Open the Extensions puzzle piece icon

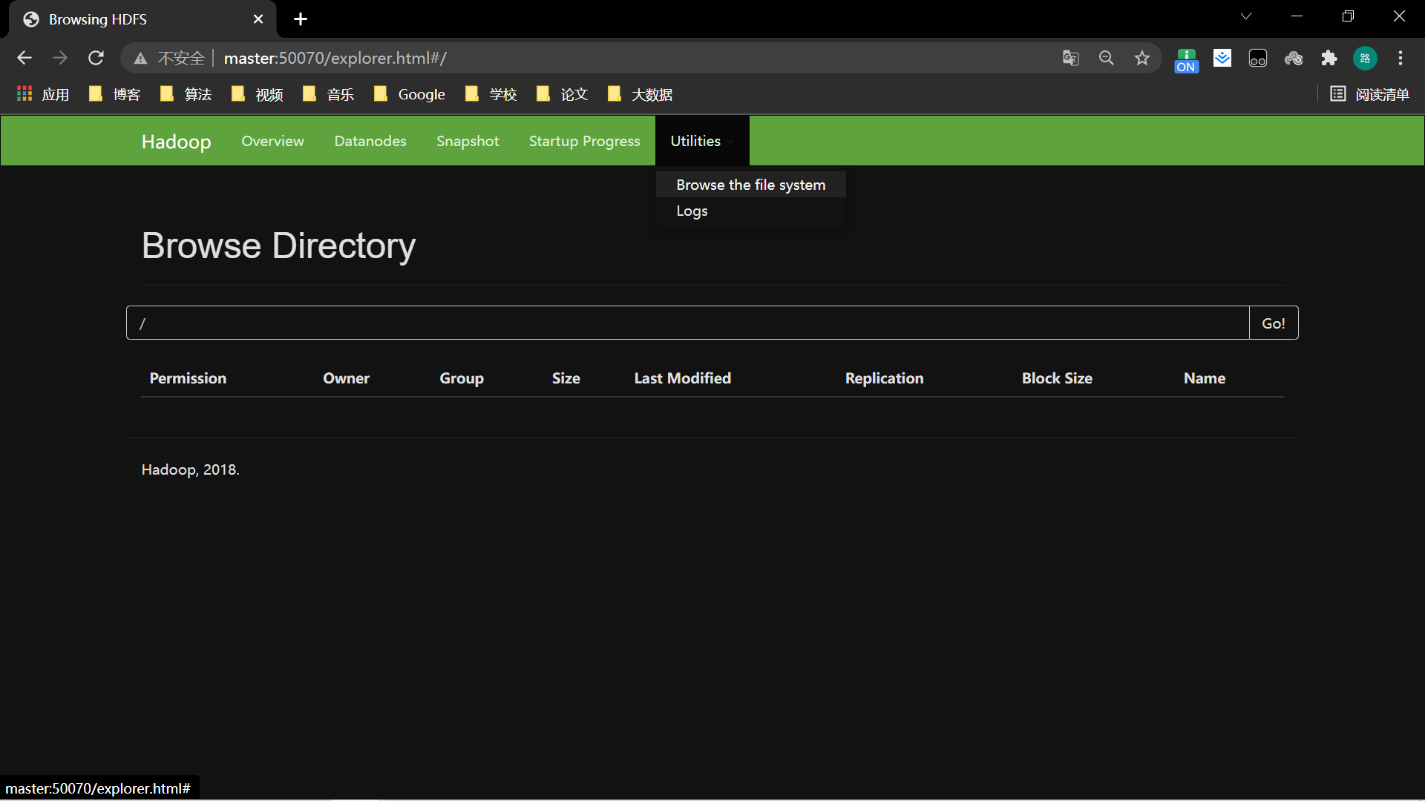[x=1329, y=58]
